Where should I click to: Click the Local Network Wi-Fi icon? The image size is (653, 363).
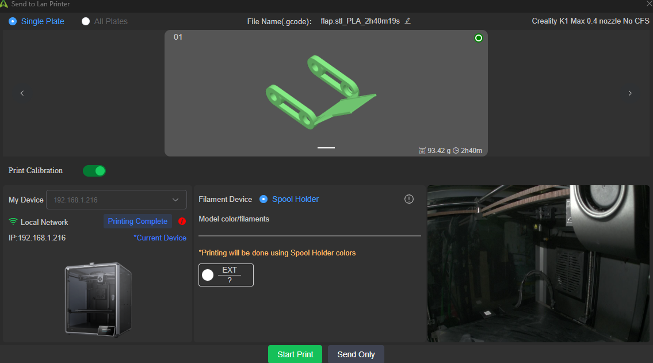pyautogui.click(x=13, y=222)
